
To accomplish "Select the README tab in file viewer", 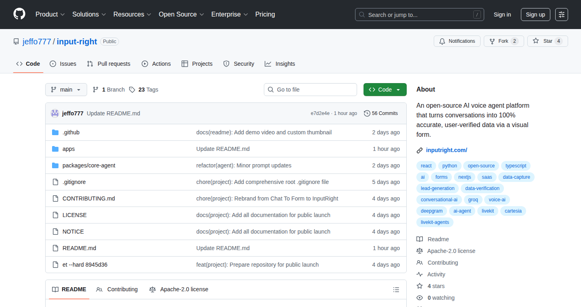I will (69, 289).
